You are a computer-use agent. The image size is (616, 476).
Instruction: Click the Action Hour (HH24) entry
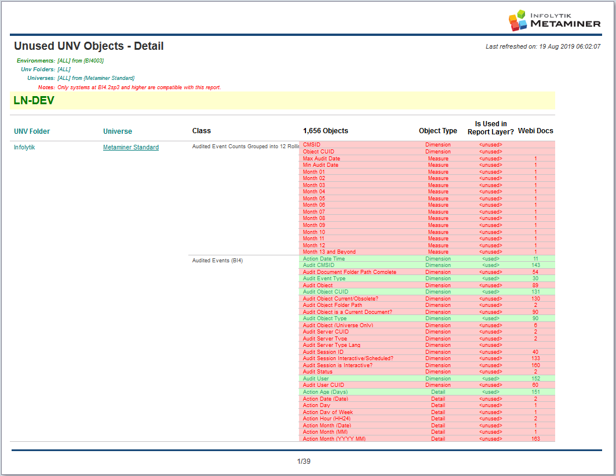click(326, 419)
